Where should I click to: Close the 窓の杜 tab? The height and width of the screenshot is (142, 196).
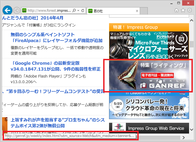coord(137,11)
